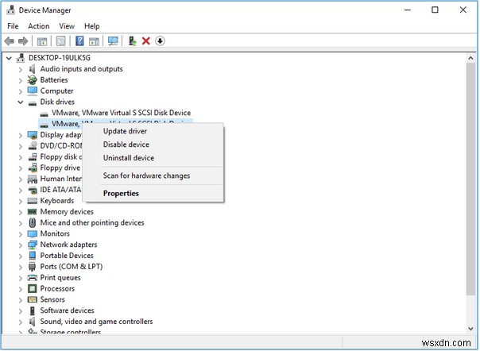Click the Audio inputs and outputs speaker icon
Screen dimensions: 480x351
32,69
